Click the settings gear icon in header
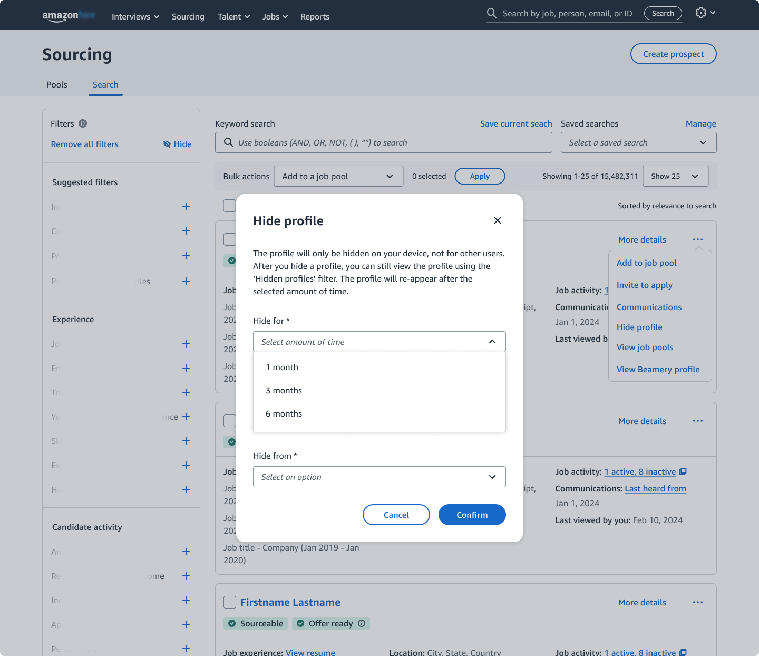Screen dimensions: 759x656 [x=700, y=13]
